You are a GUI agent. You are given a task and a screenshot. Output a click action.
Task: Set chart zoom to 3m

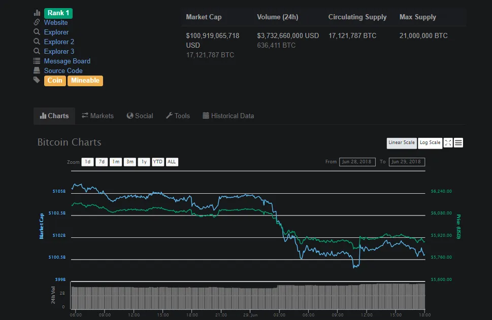click(130, 162)
